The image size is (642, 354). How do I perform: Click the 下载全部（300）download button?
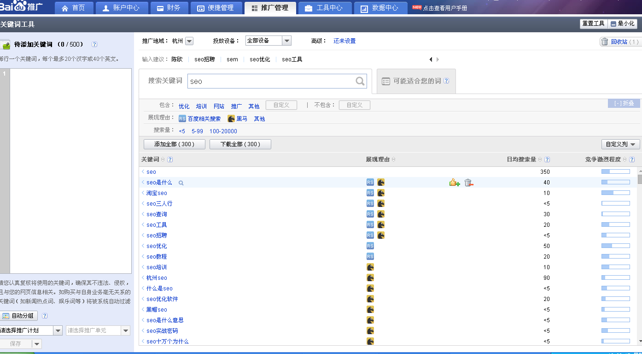click(240, 144)
